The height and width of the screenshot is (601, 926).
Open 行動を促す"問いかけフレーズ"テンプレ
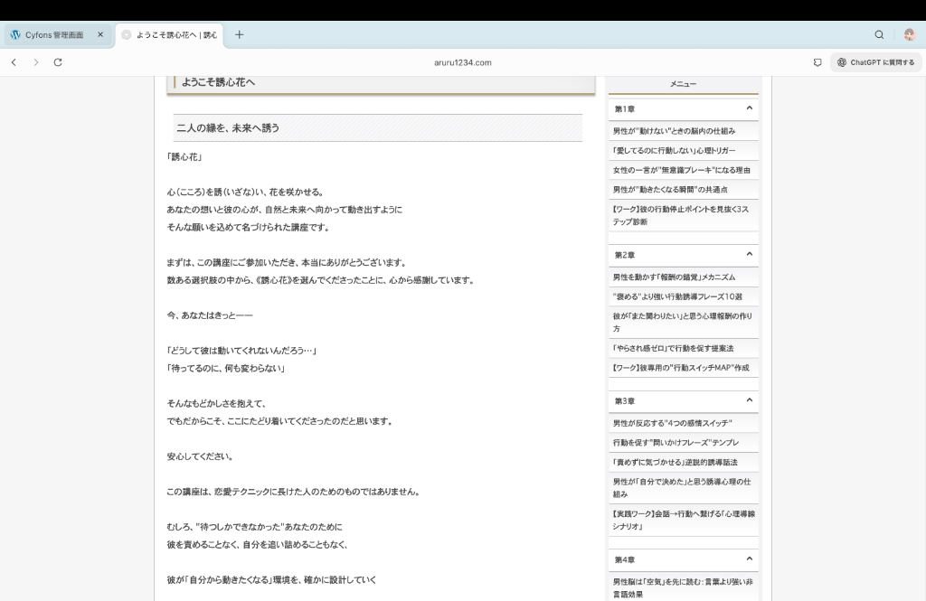coord(676,443)
